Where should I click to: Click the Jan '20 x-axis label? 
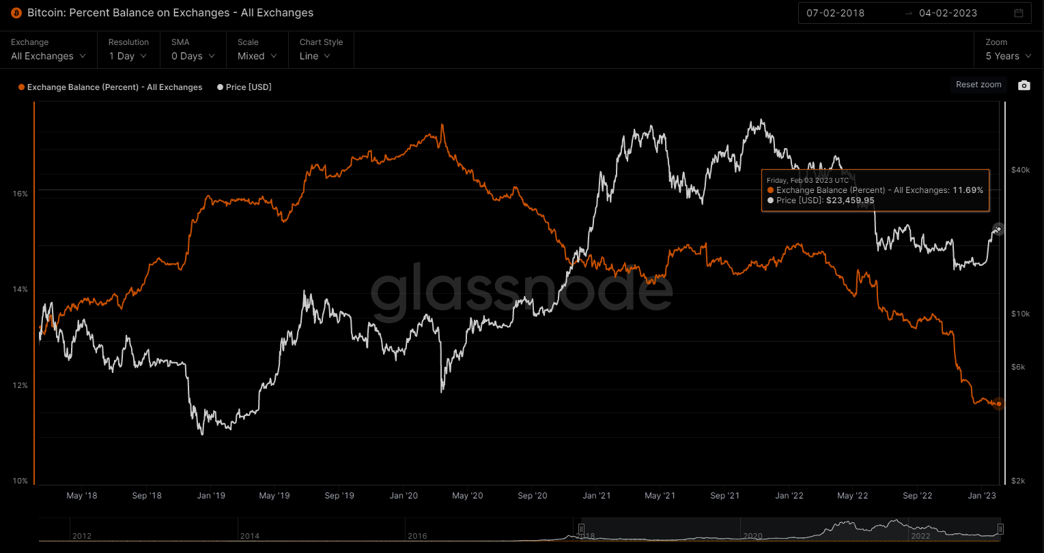404,496
